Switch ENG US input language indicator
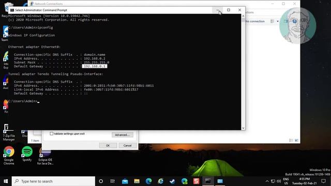 point(286,181)
